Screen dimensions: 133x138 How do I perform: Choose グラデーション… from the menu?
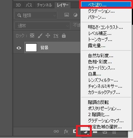click(x=106, y=11)
